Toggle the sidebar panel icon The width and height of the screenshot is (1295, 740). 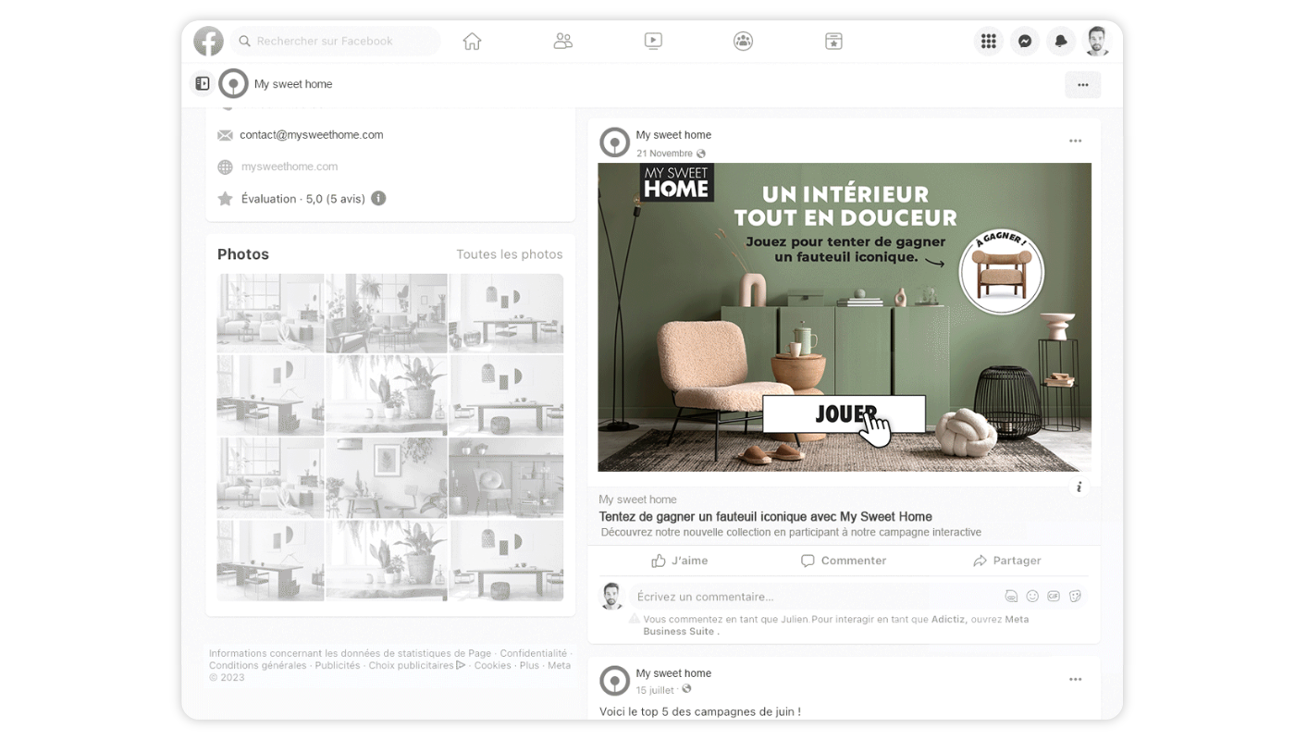point(202,83)
